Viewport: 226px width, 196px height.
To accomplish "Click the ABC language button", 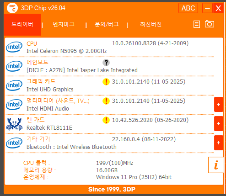I will point(188,8).
